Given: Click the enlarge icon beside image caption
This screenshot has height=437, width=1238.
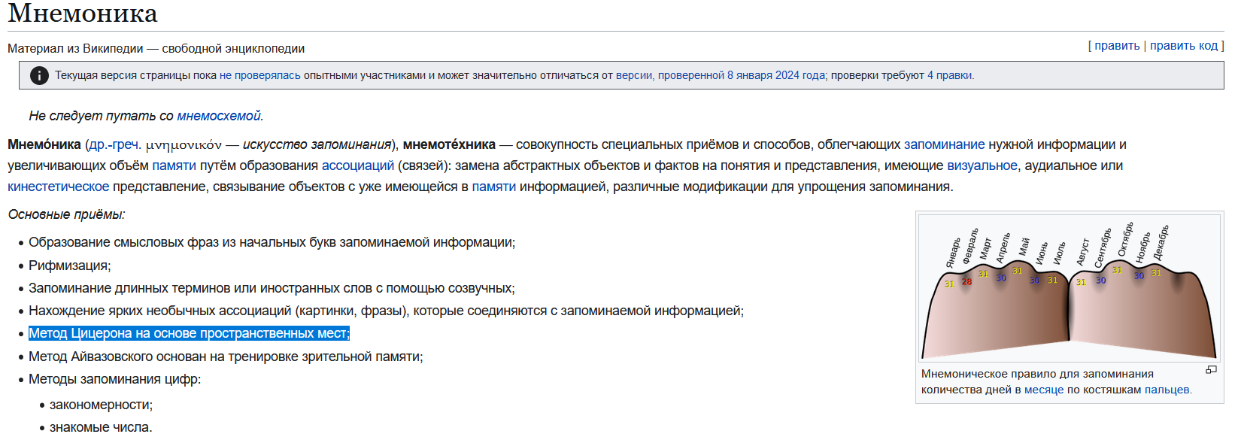Looking at the screenshot, I should 1211,369.
